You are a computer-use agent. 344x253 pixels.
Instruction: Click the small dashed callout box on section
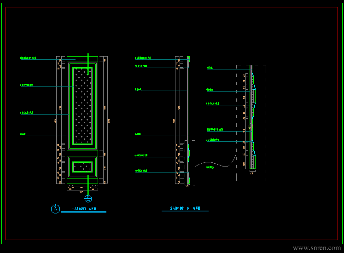point(190,163)
